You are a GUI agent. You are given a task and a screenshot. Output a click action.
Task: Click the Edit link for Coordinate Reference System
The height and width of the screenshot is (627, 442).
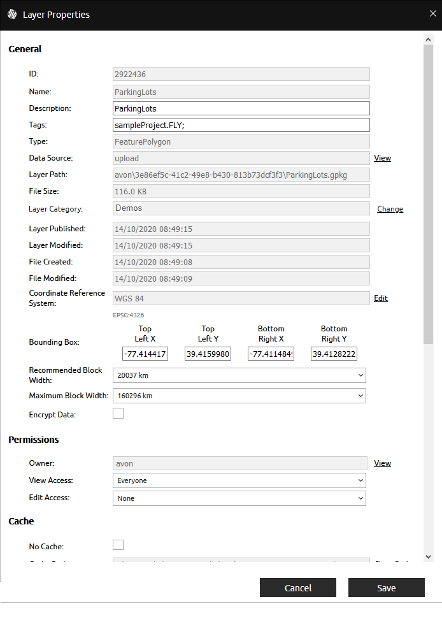tap(381, 298)
